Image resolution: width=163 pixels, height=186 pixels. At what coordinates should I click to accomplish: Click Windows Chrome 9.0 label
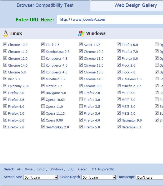pyautogui.click(x=92, y=86)
